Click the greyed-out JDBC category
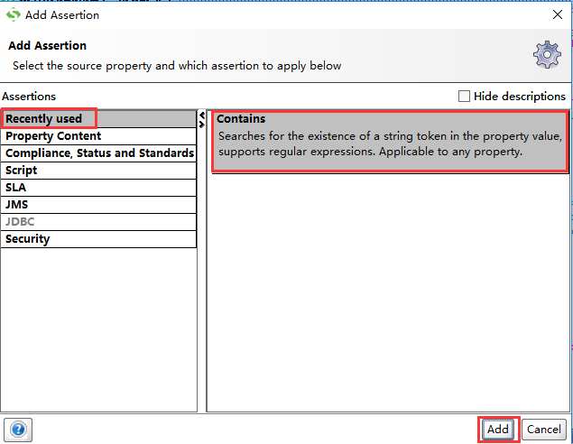The width and height of the screenshot is (573, 444). [20, 222]
